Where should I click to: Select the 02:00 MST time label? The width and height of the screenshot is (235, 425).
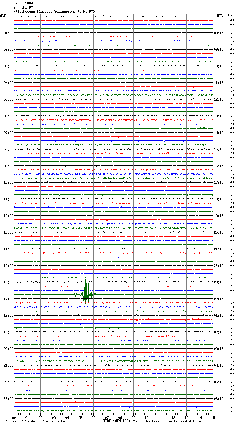point(8,50)
